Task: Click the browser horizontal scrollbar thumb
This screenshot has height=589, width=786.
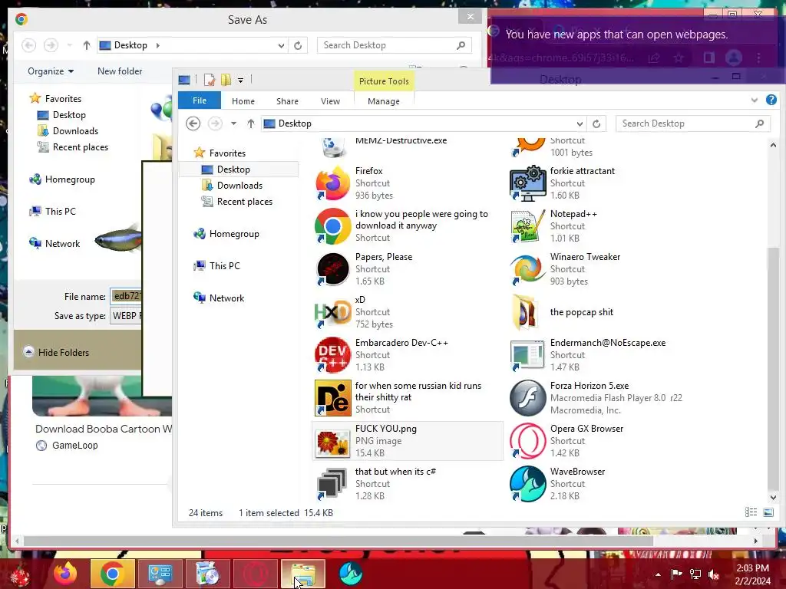Action: (339, 541)
